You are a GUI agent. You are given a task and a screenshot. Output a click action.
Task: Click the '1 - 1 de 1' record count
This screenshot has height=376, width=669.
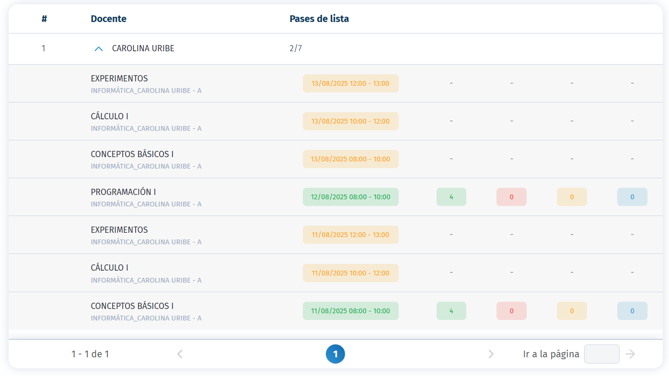coord(90,354)
